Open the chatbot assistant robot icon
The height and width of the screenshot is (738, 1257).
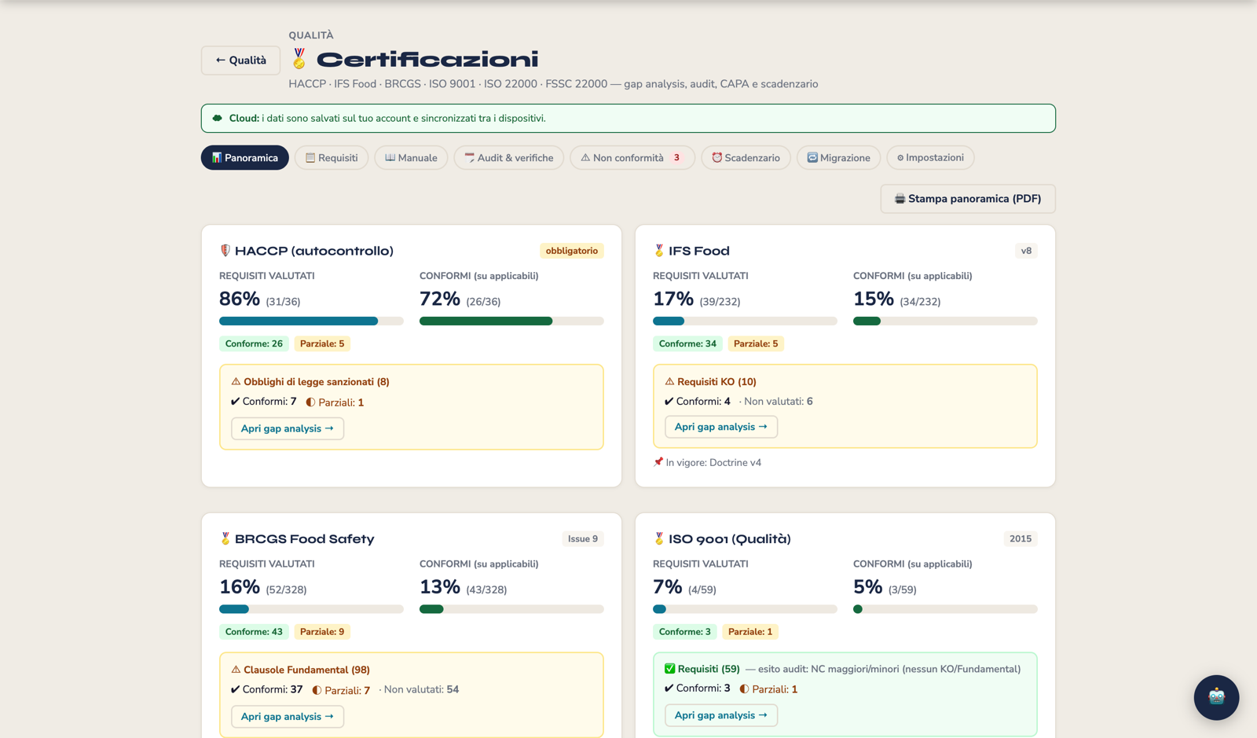pyautogui.click(x=1216, y=697)
